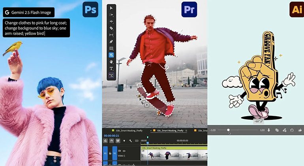The image size is (304, 166).
Task: Toggle linked selection button in timeline
Action: (118, 141)
